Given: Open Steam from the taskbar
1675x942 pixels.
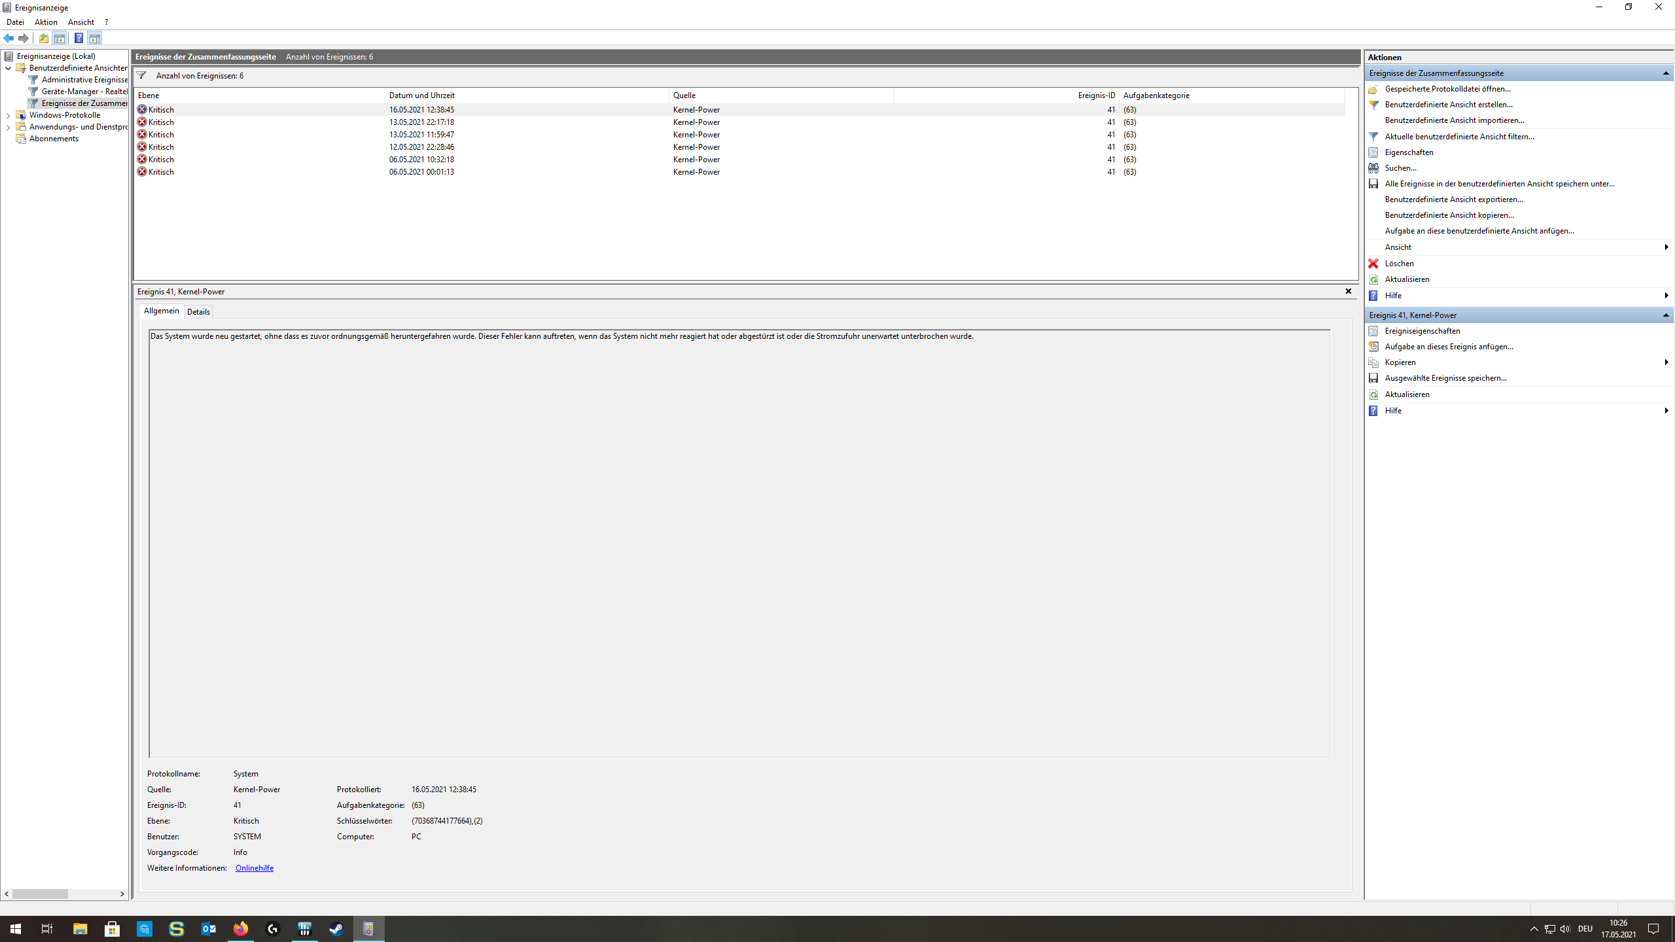Looking at the screenshot, I should click(336, 929).
